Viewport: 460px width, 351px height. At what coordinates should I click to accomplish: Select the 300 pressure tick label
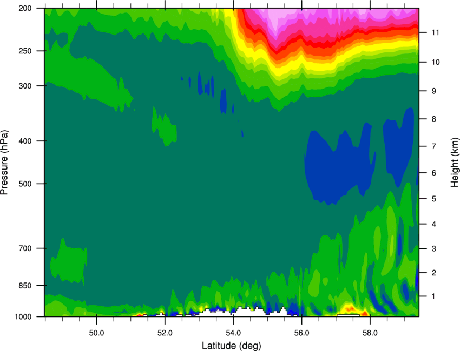pyautogui.click(x=25, y=86)
